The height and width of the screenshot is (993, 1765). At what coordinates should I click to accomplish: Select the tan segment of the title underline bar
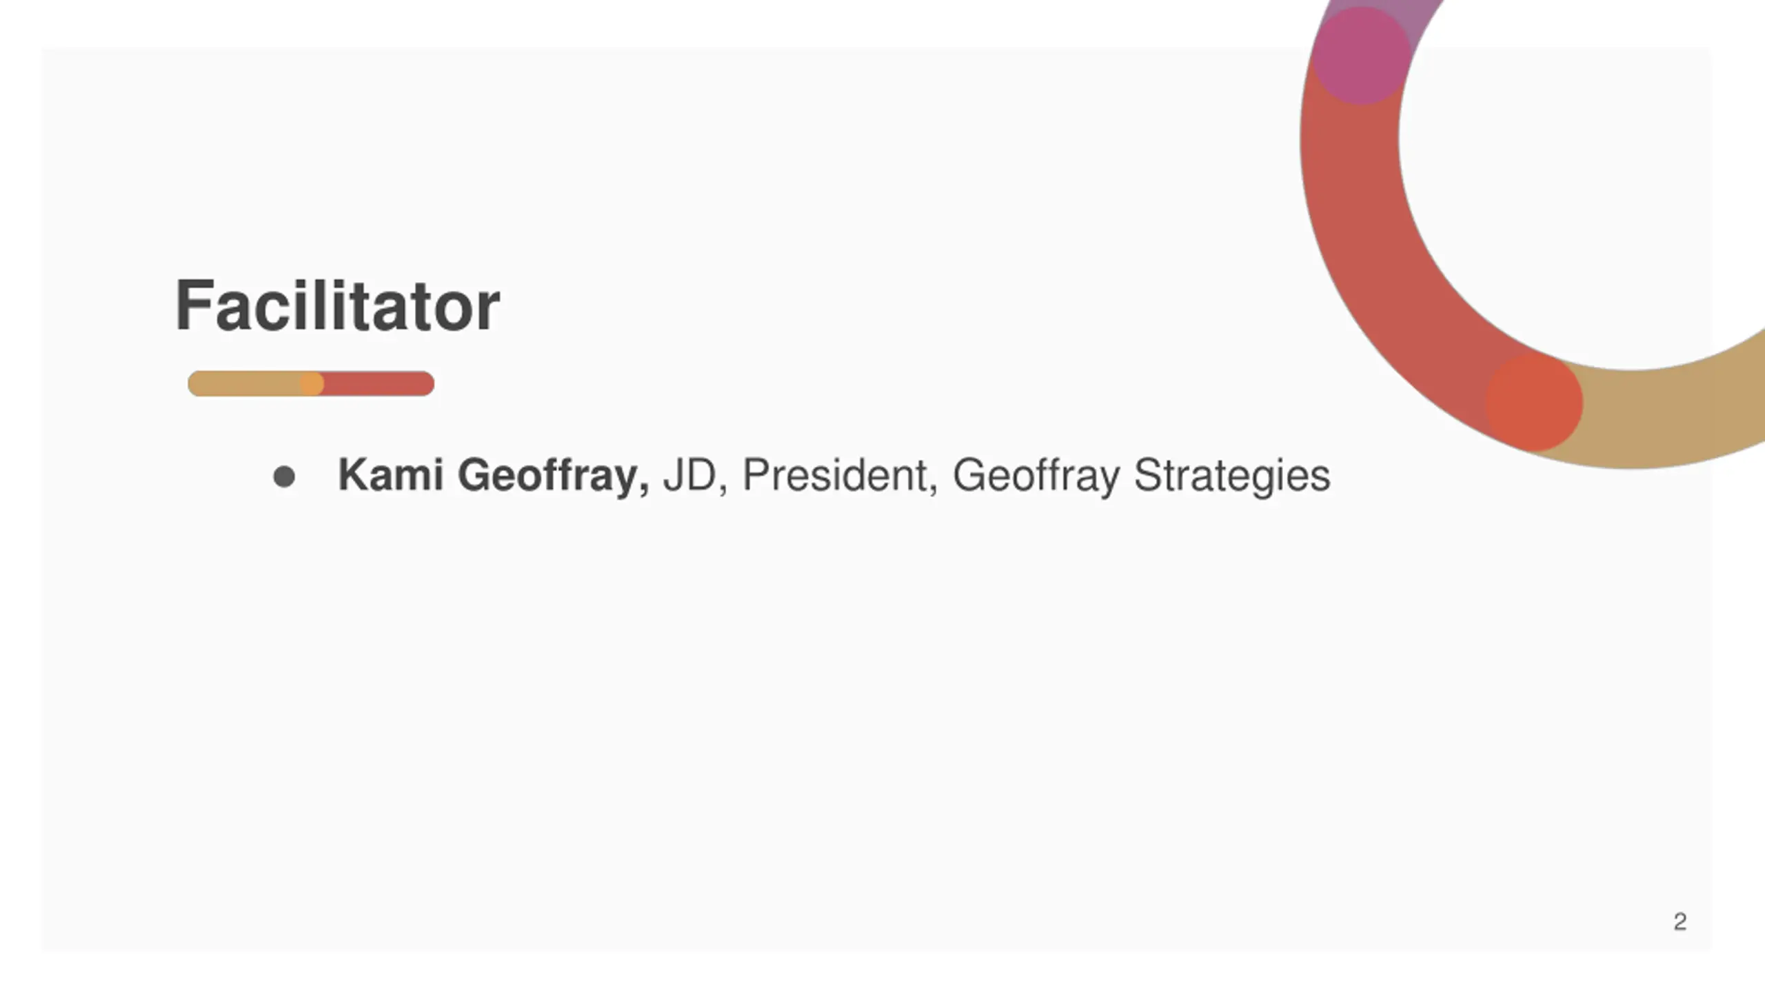pyautogui.click(x=244, y=383)
